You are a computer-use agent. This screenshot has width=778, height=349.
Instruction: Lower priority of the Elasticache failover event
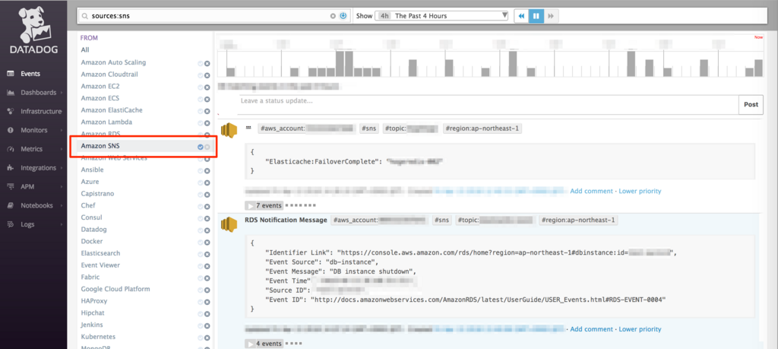pyautogui.click(x=640, y=191)
